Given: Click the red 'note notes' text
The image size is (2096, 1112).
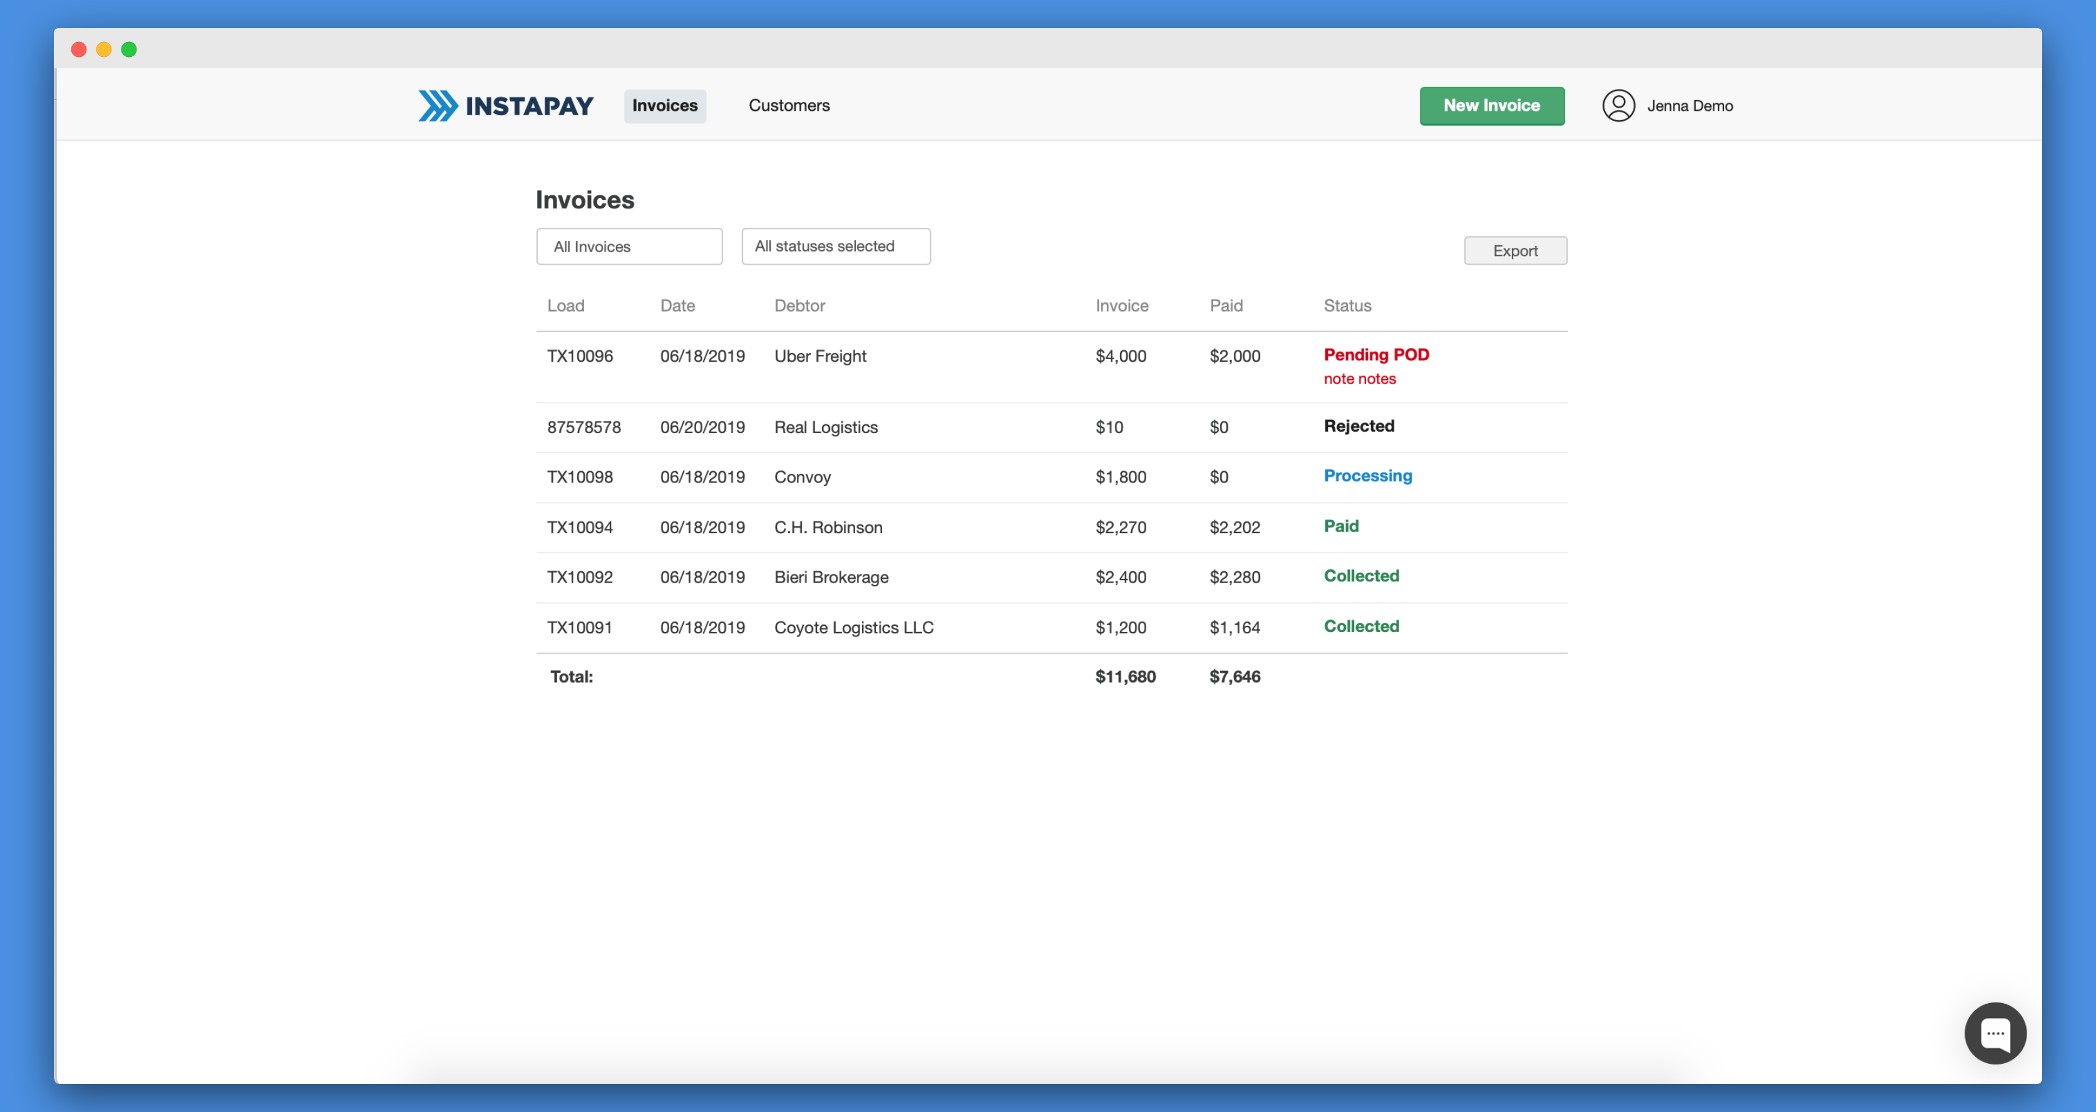Looking at the screenshot, I should click(1359, 379).
